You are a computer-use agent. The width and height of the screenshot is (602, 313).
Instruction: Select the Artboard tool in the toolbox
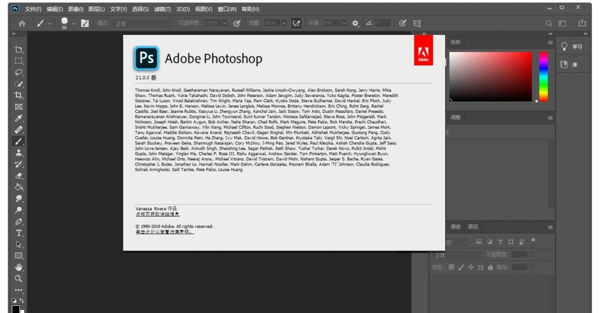tap(18, 49)
